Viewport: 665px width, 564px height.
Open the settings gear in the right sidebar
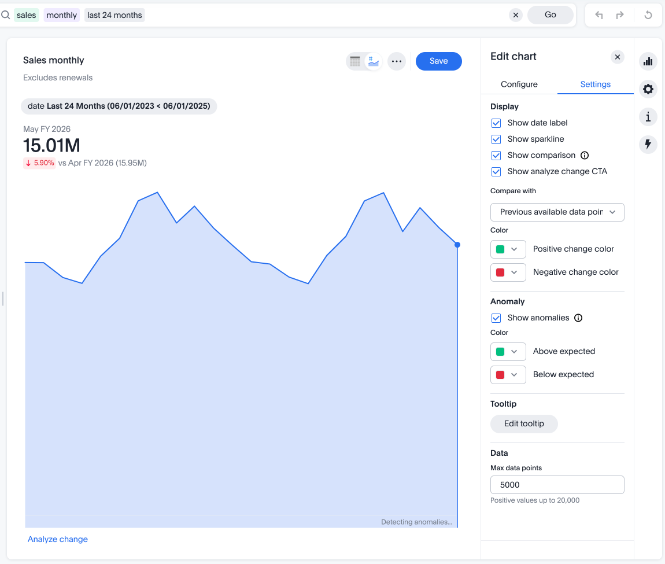click(648, 89)
